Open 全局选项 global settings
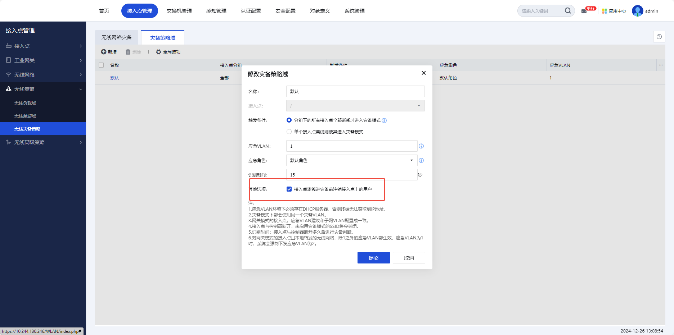674x335 pixels. pos(168,52)
